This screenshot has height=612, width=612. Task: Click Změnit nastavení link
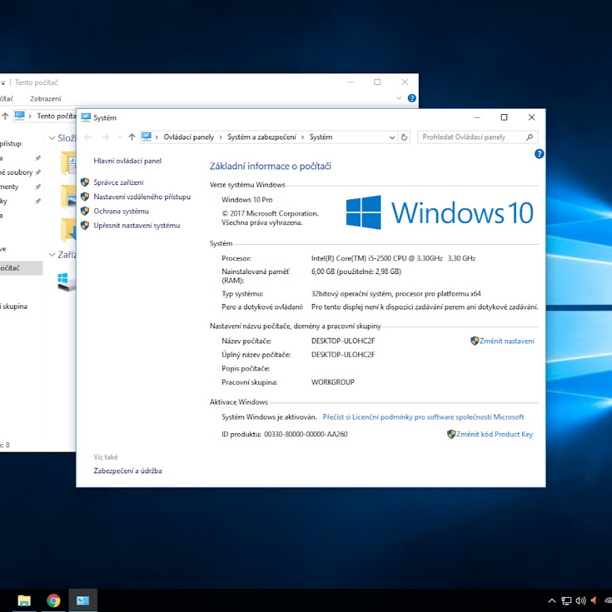507,341
